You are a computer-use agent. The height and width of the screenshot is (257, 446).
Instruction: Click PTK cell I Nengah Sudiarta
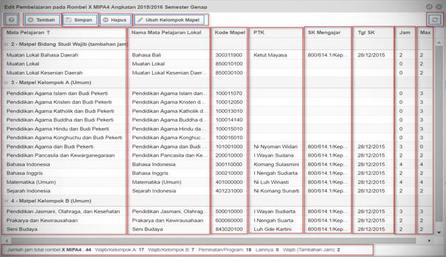coord(275,174)
